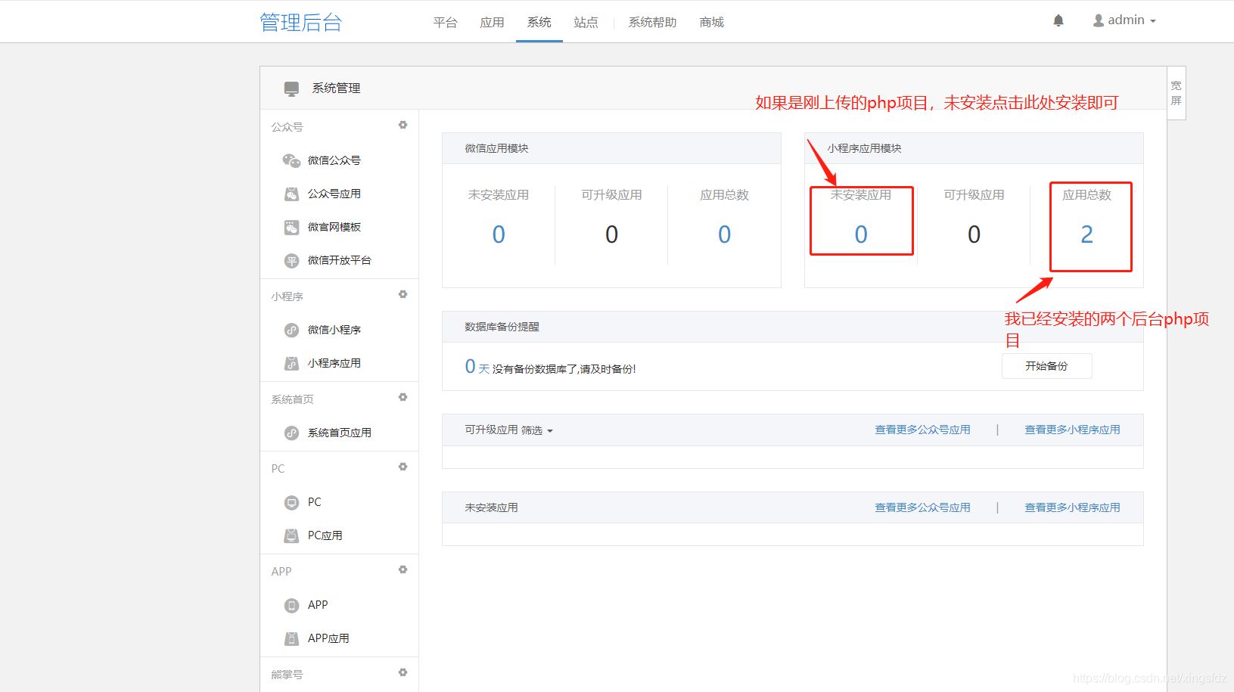Open 微官网模板 sidebar icon
Image resolution: width=1234 pixels, height=692 pixels.
click(291, 228)
